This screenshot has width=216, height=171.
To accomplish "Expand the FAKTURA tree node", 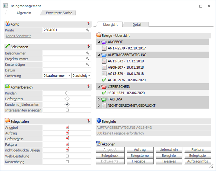I will 98,99.
